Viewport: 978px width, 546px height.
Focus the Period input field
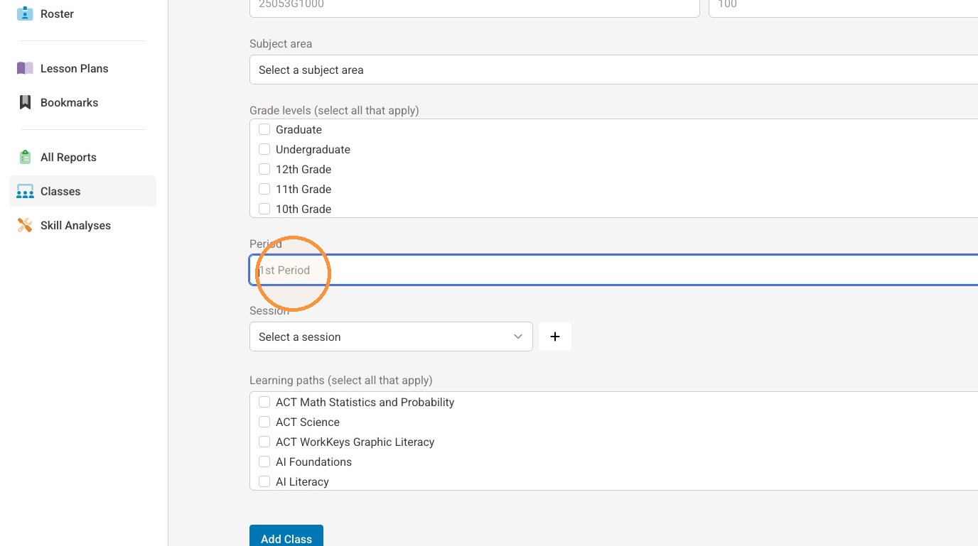pyautogui.click(x=613, y=270)
